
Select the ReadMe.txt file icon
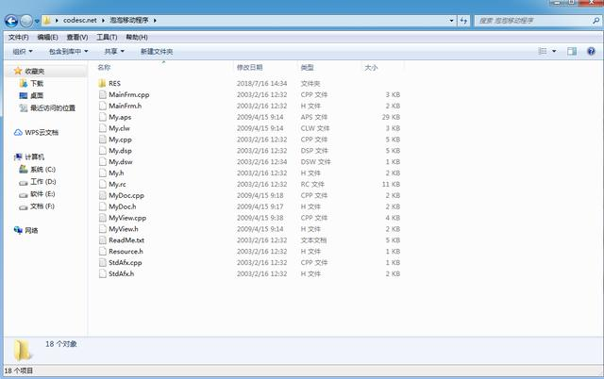pyautogui.click(x=102, y=240)
